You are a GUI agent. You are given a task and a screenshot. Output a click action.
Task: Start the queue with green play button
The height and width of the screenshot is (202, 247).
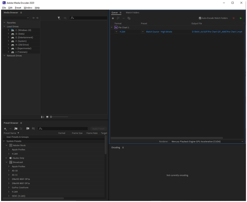(x=241, y=18)
